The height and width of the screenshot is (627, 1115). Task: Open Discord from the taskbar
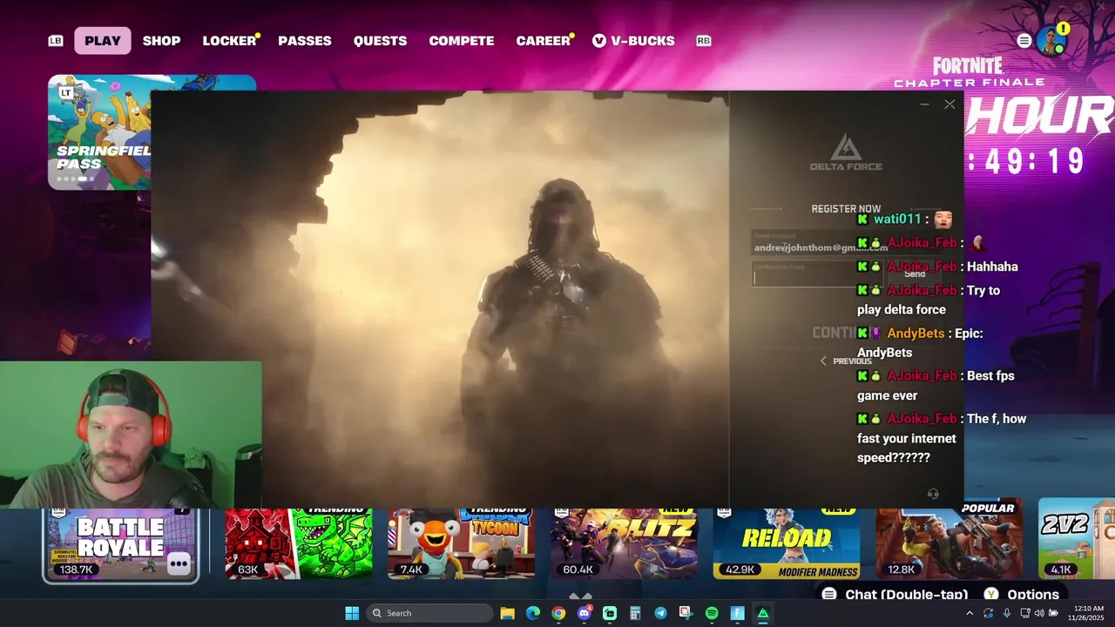[585, 613]
